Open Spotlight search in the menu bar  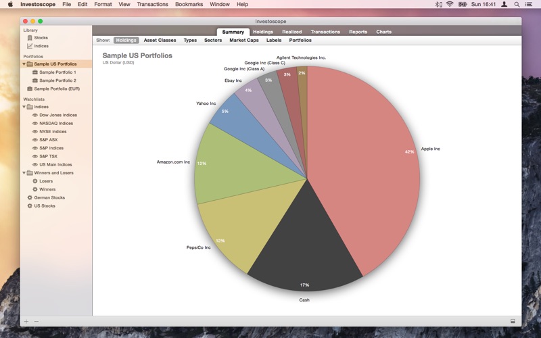517,5
